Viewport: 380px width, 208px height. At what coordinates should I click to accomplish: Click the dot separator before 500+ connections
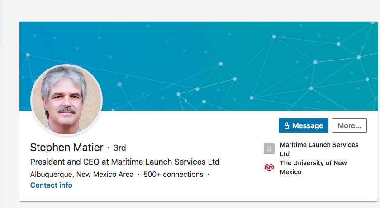(x=138, y=174)
